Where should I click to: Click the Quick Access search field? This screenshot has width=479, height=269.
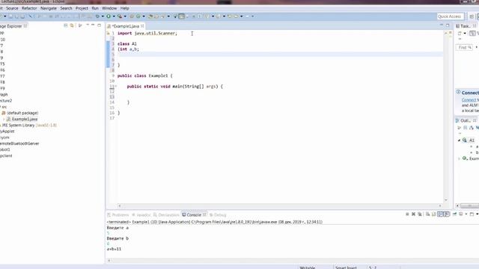coord(451,16)
